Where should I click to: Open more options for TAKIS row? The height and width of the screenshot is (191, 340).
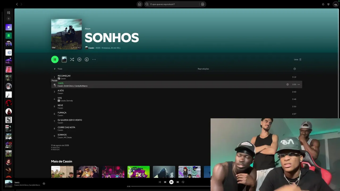click(x=299, y=84)
